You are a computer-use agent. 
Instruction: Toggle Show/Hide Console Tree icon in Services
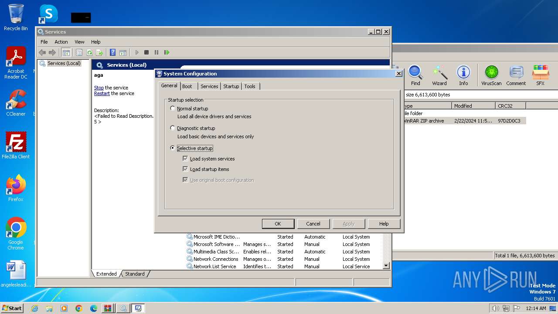(66, 52)
